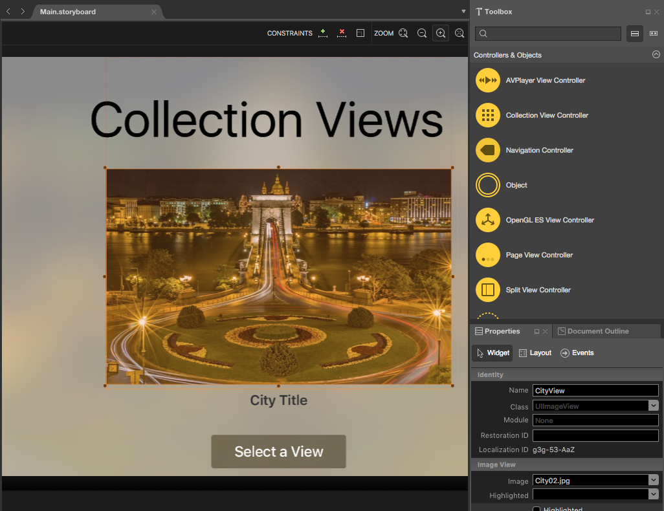Switch Toolbox to list view mode
The width and height of the screenshot is (664, 511).
(635, 34)
